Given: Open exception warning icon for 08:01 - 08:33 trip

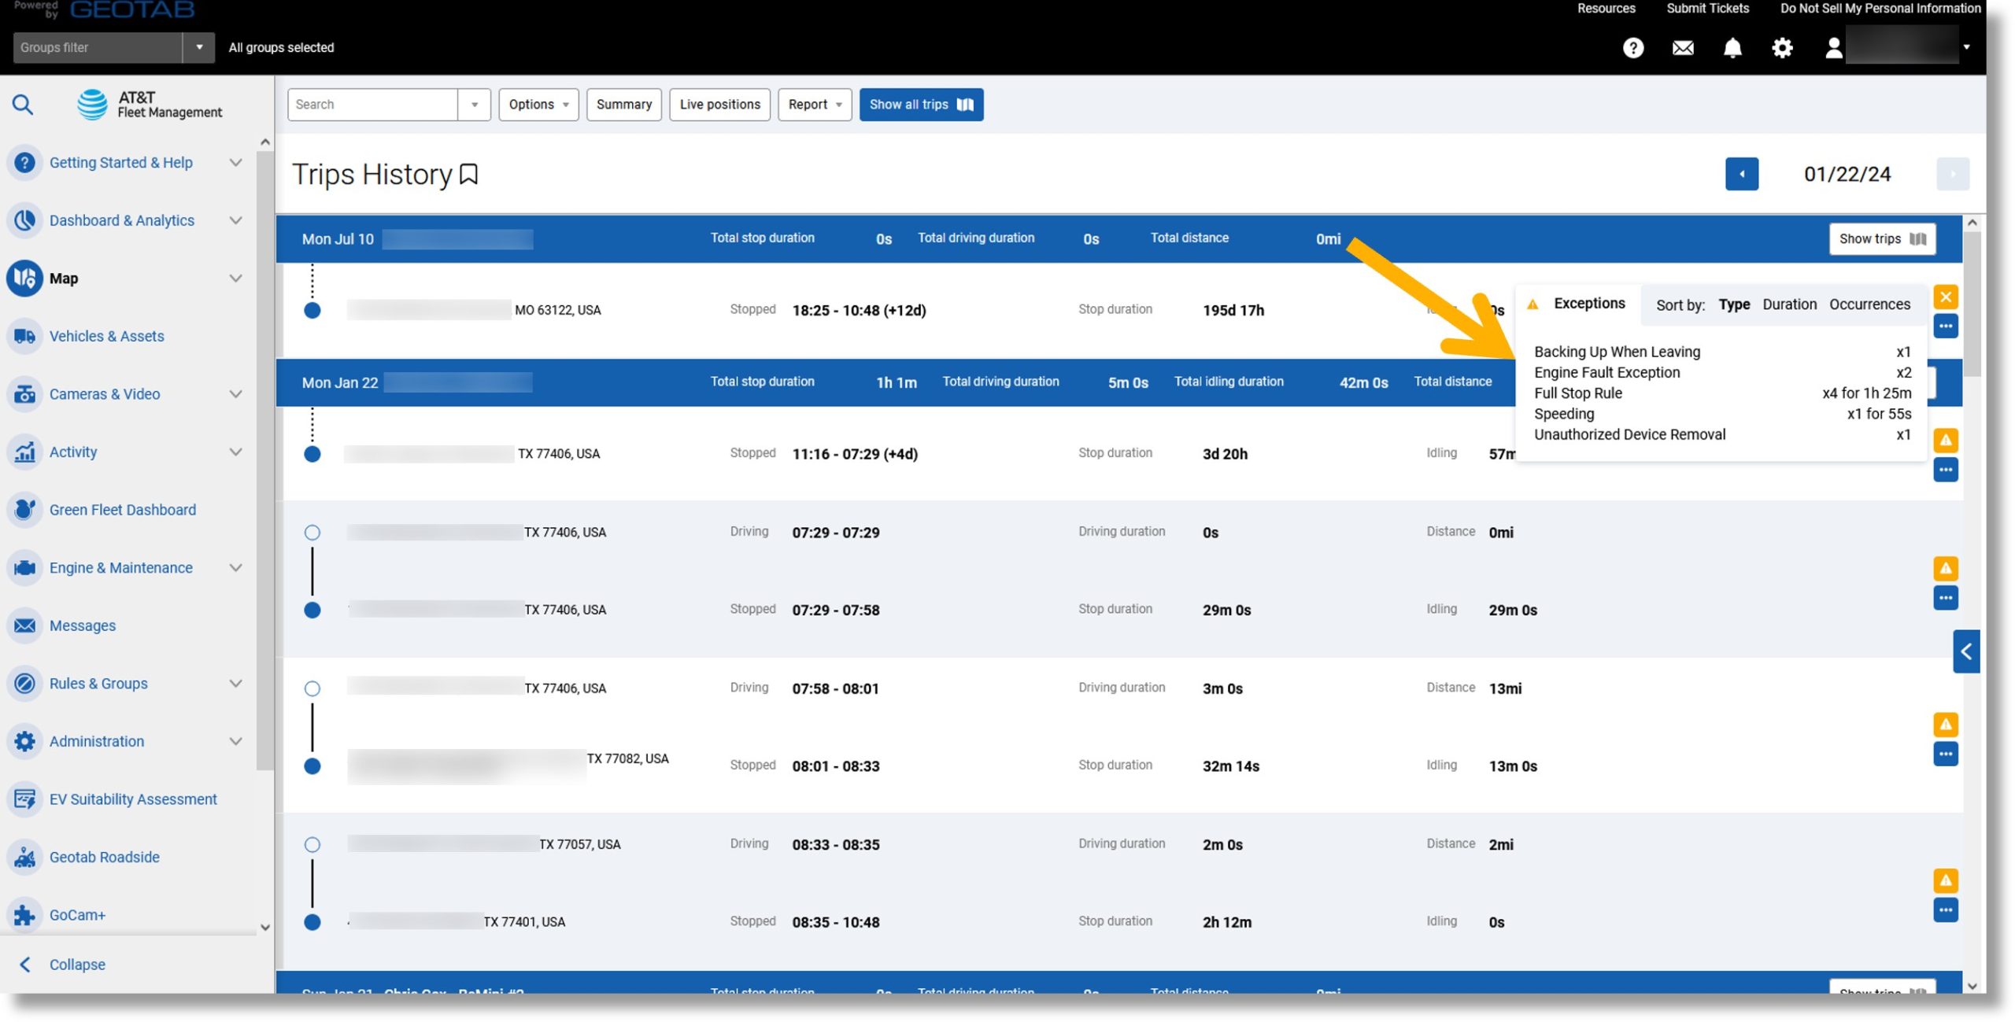Looking at the screenshot, I should click(1946, 724).
